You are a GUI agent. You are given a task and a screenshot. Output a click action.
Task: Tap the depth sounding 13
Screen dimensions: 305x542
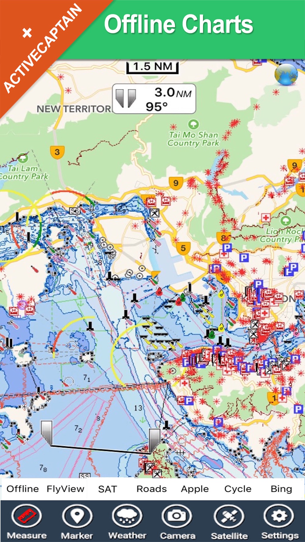(x=138, y=408)
